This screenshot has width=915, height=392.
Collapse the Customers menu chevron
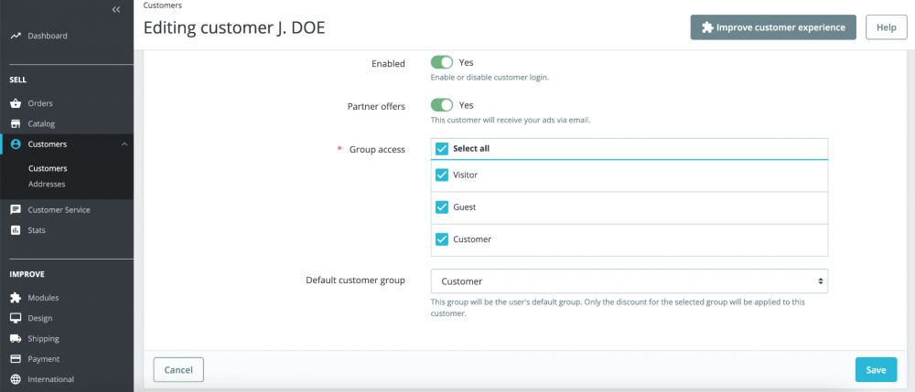124,144
